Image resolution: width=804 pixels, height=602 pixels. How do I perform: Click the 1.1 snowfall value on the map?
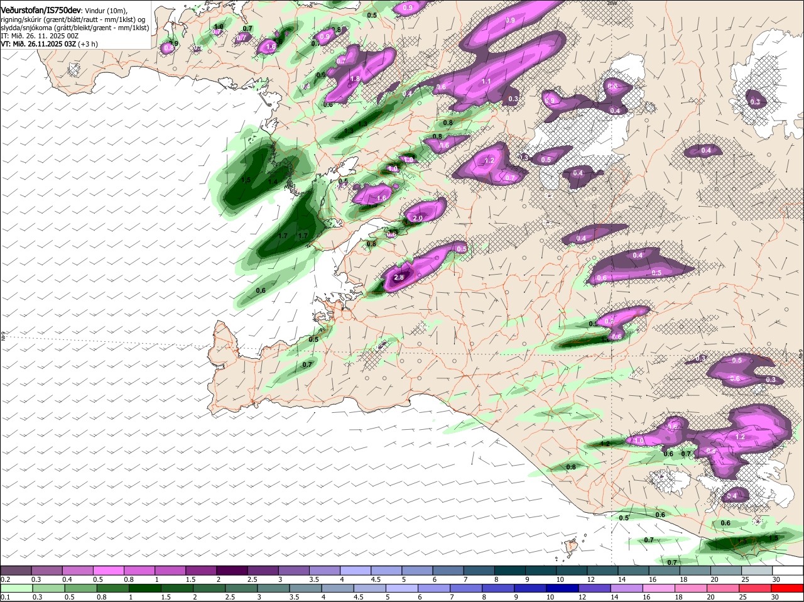(x=486, y=82)
